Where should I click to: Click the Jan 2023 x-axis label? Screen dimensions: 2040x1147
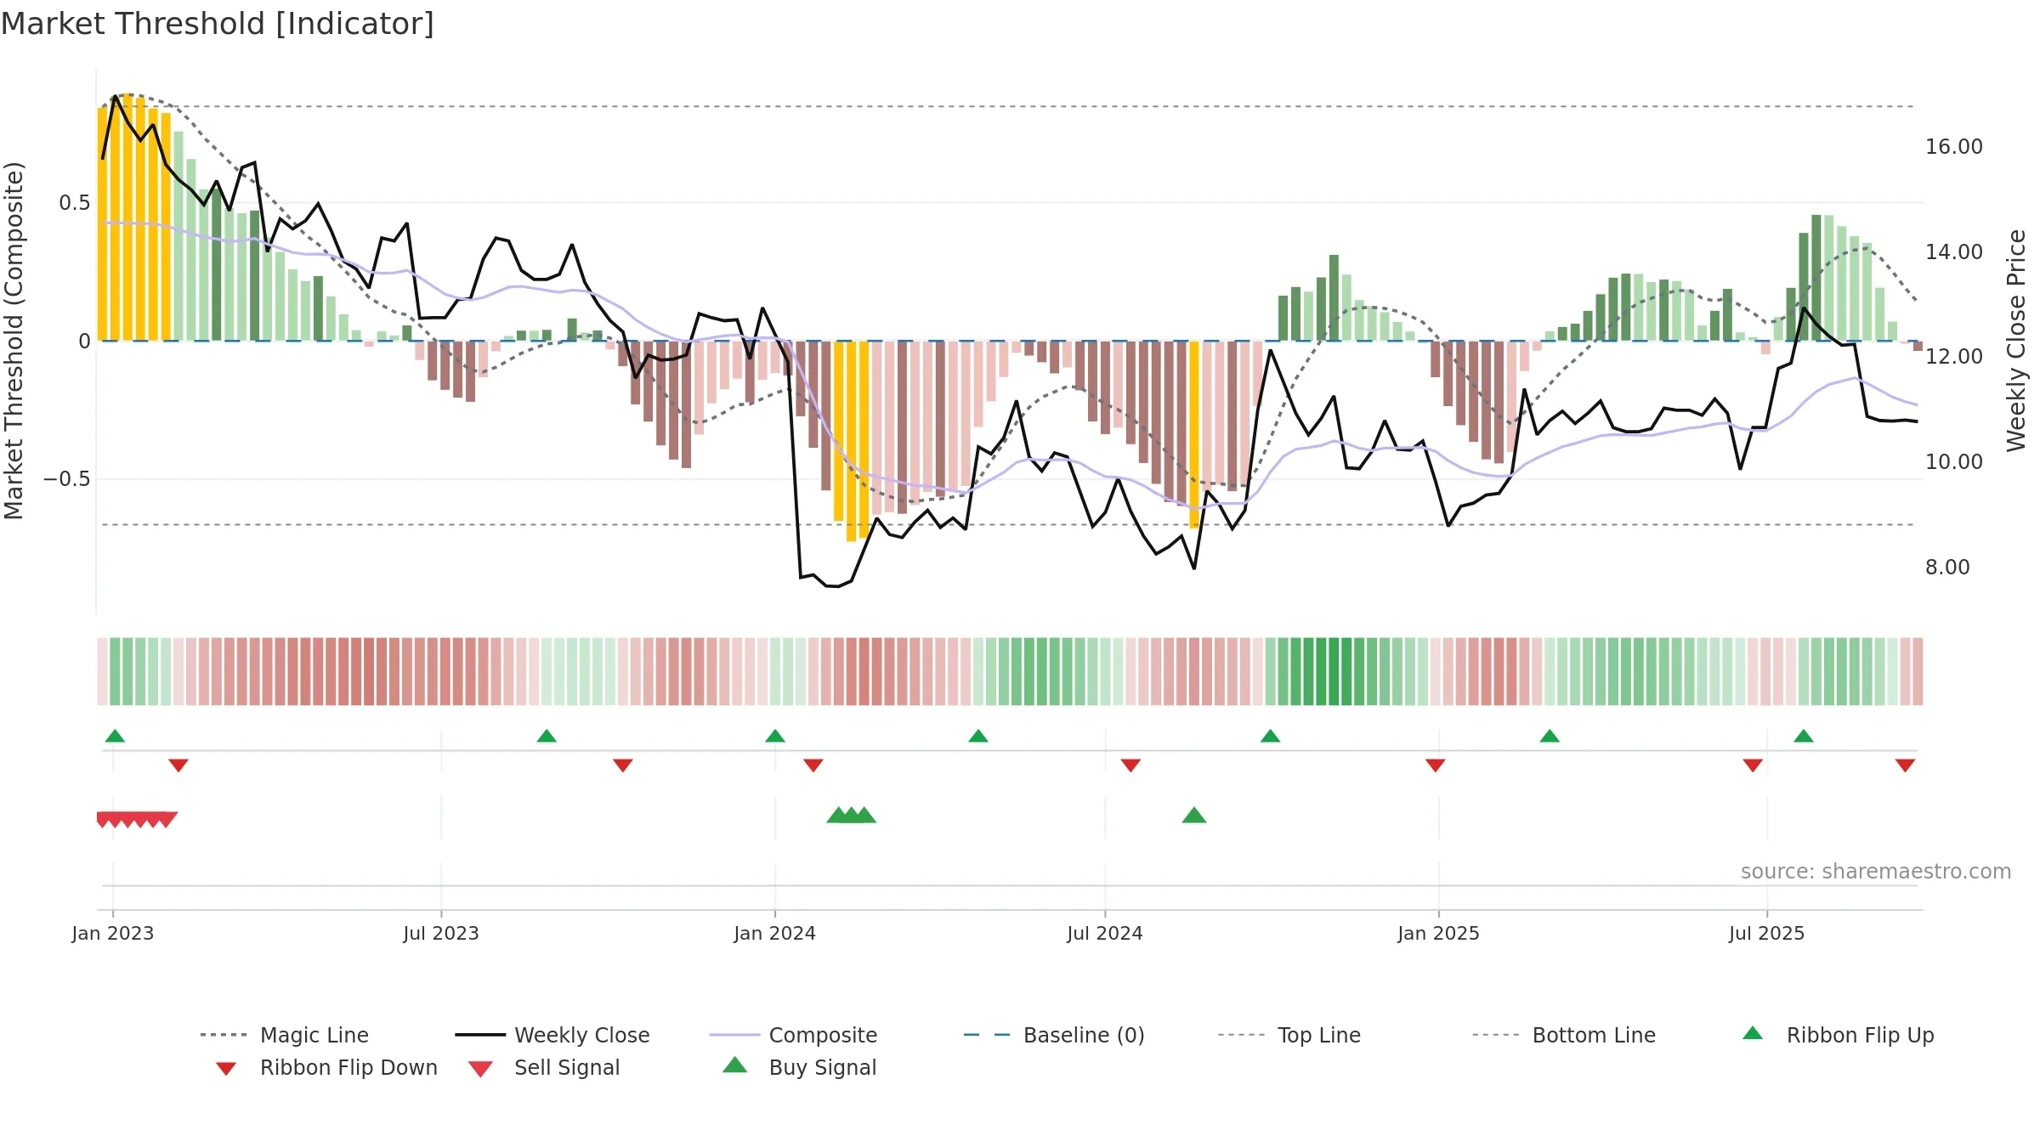click(x=113, y=933)
